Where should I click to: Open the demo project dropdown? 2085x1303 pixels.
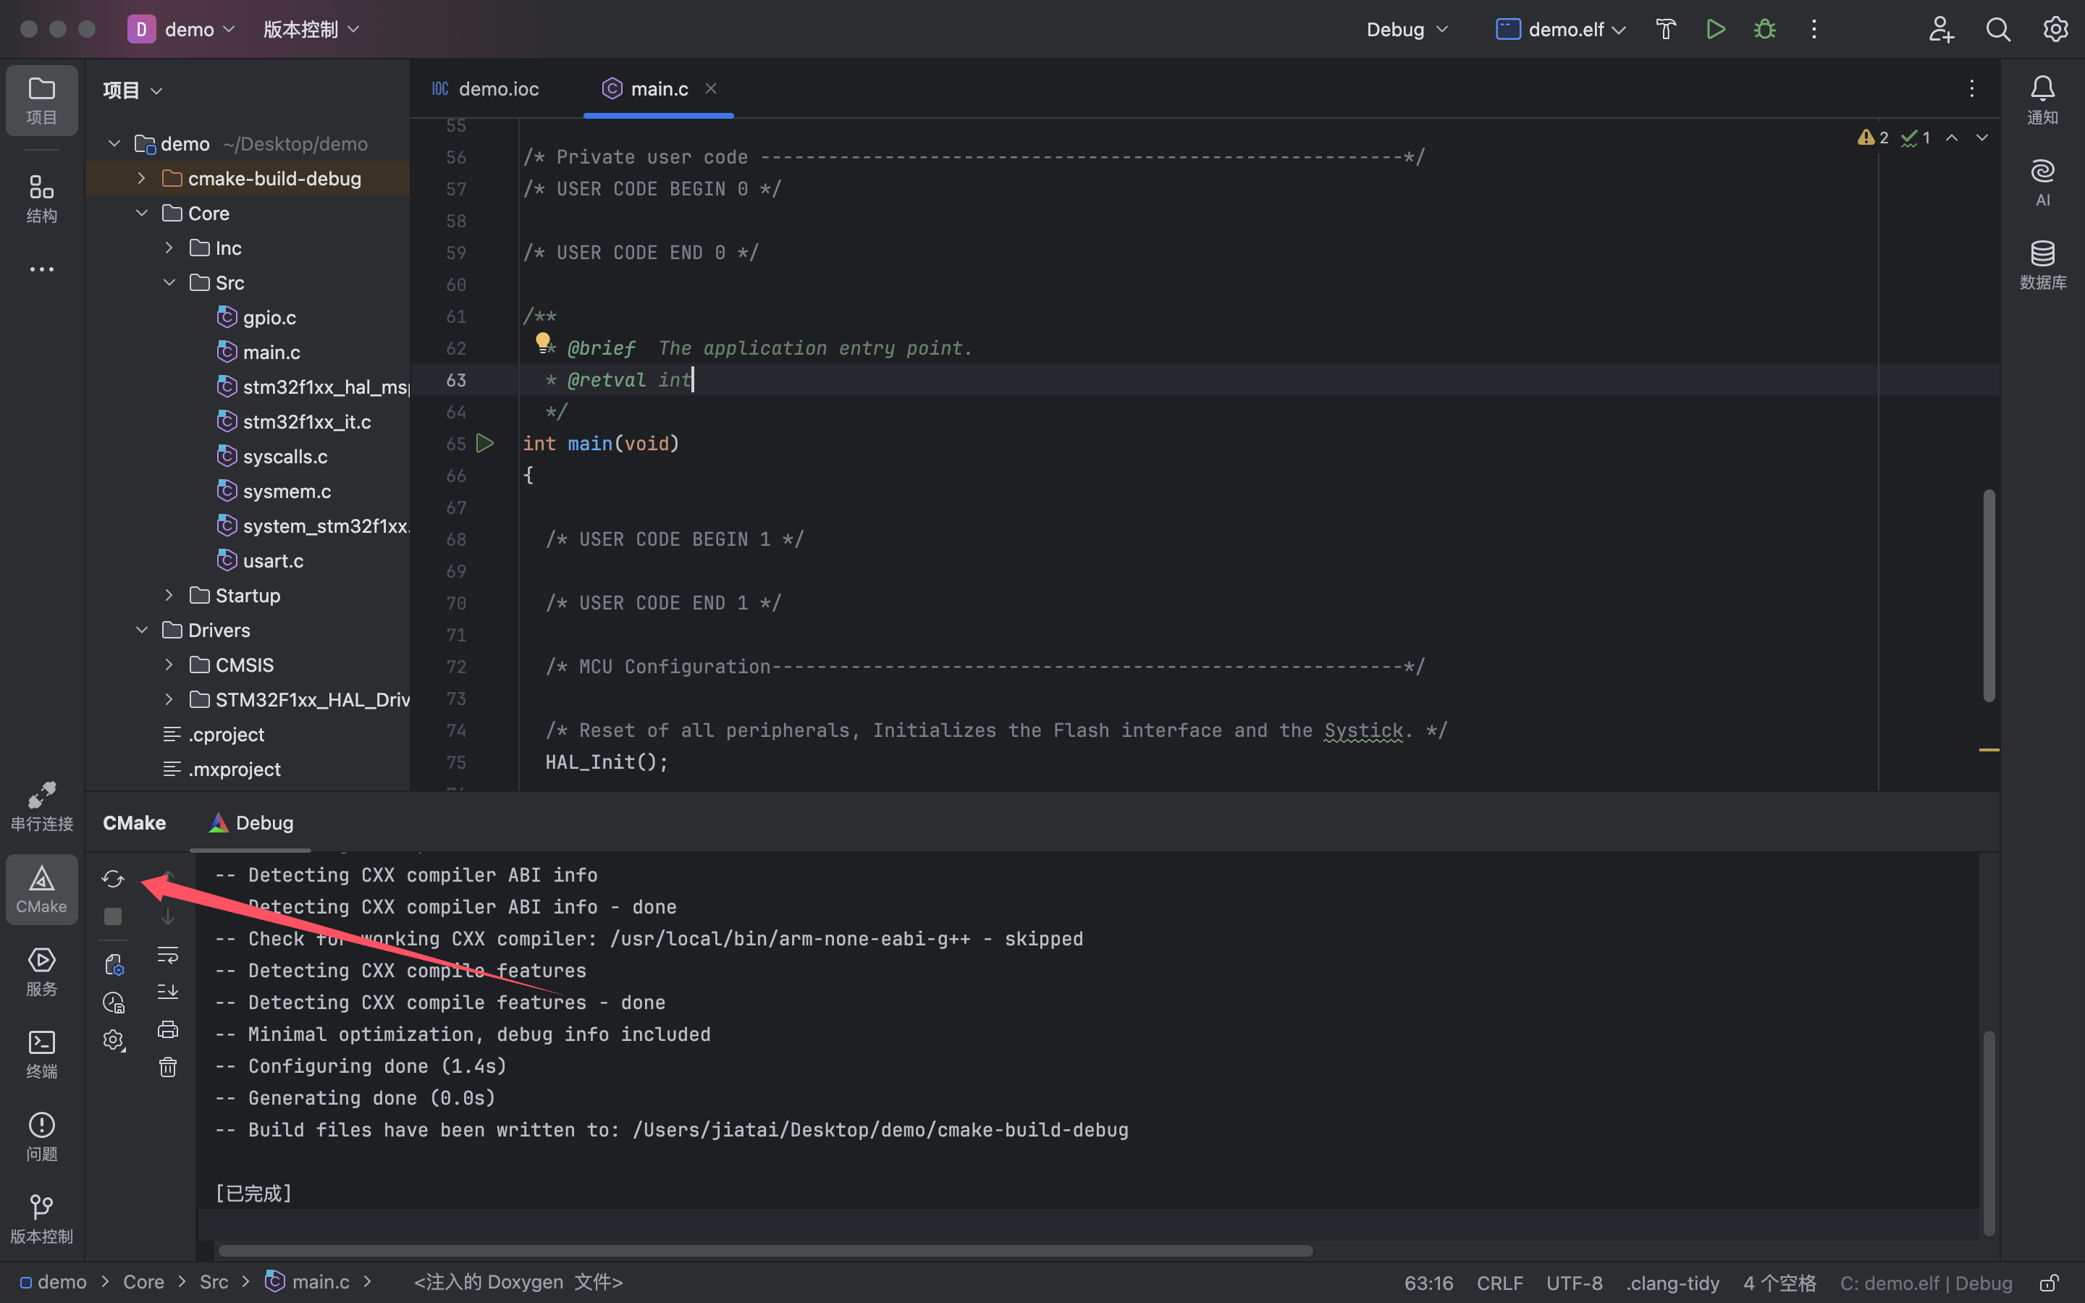pyautogui.click(x=182, y=29)
